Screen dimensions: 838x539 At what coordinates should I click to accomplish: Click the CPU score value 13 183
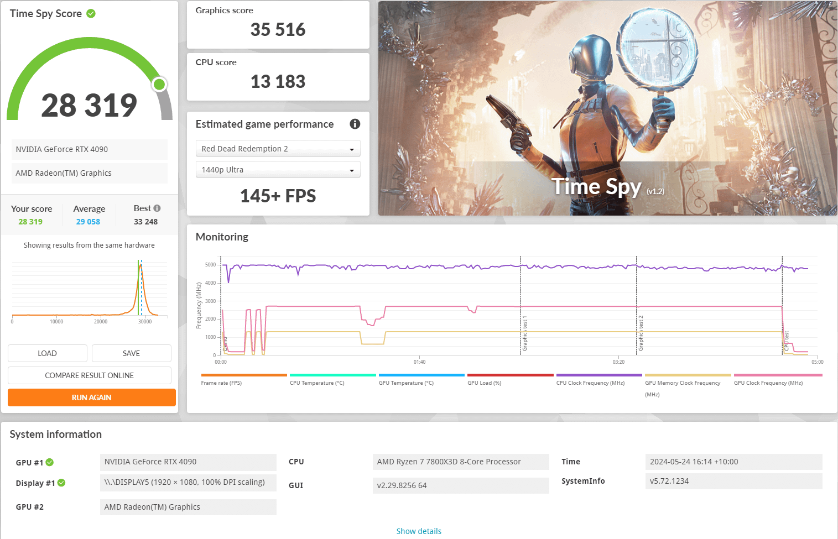(x=278, y=81)
